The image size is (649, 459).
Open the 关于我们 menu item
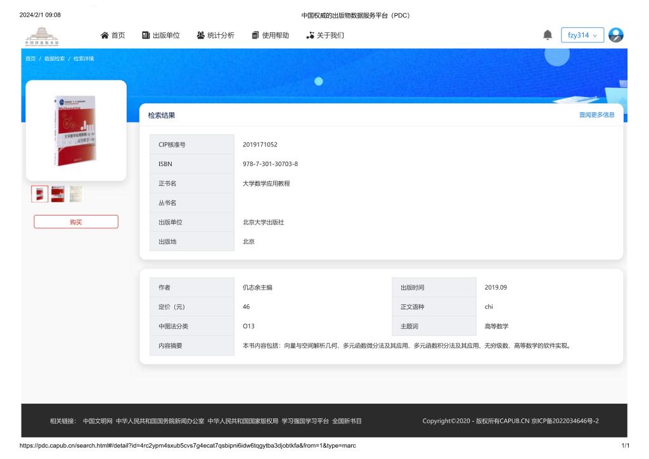(x=330, y=36)
